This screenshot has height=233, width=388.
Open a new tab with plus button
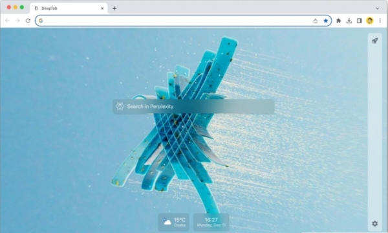[x=114, y=8]
